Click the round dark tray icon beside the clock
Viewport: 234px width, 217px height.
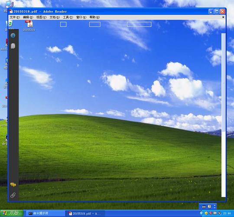pyautogui.click(x=219, y=214)
